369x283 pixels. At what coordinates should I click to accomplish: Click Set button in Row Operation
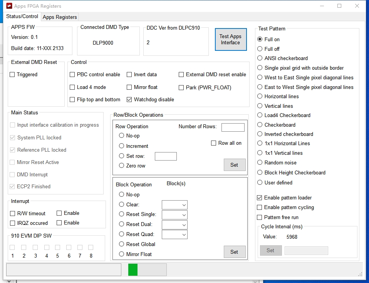pos(235,165)
